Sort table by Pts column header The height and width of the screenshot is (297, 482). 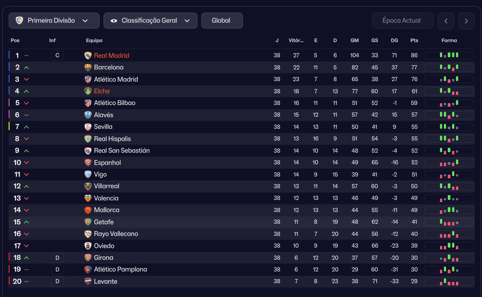pos(414,40)
